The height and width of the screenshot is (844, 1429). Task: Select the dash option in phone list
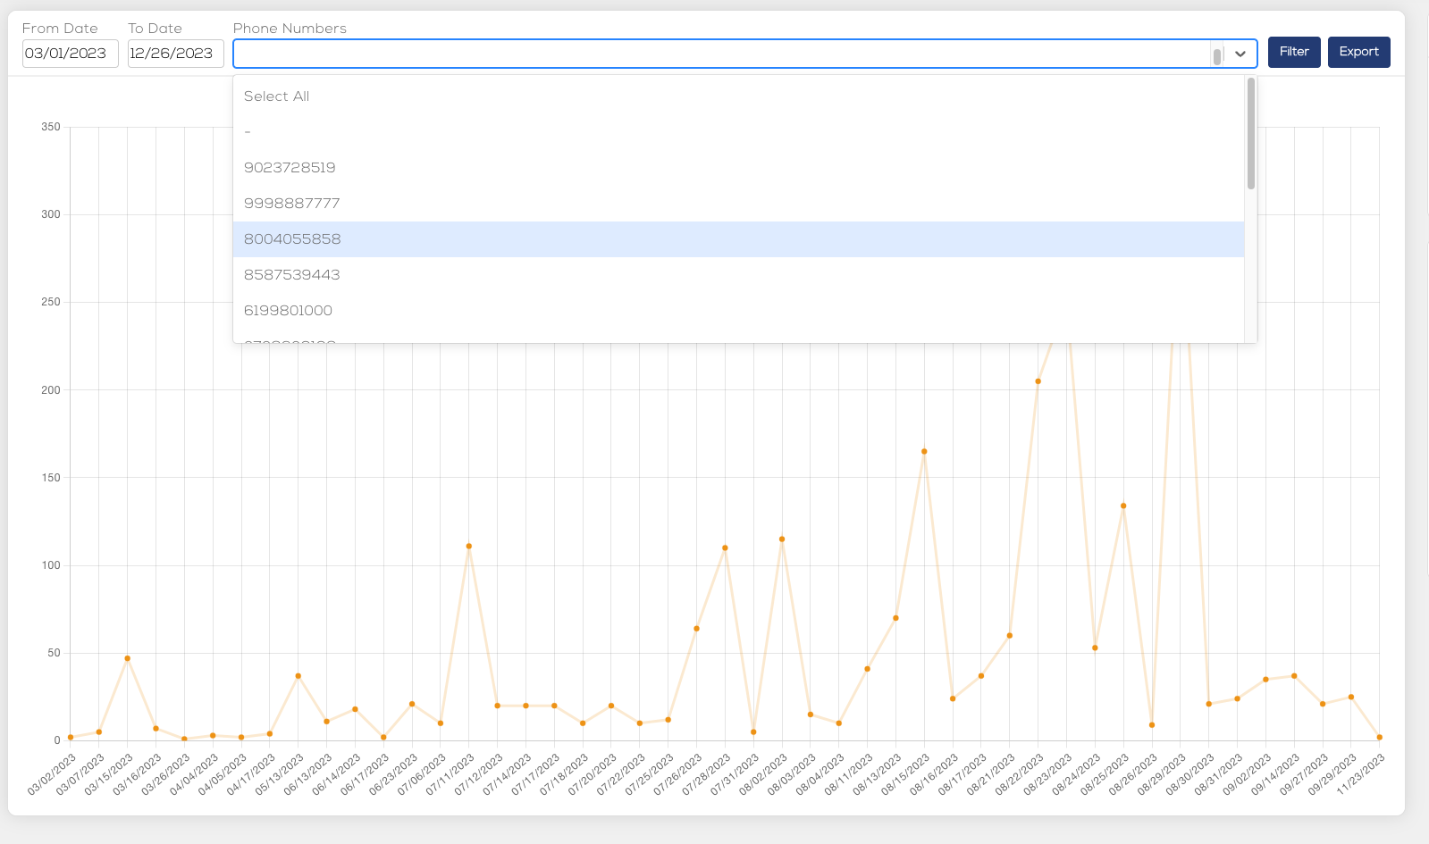pos(248,132)
